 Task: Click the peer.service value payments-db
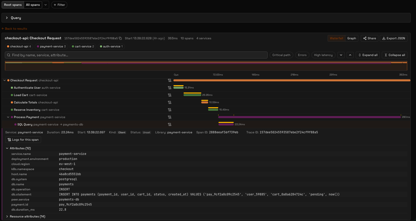pos(69,199)
